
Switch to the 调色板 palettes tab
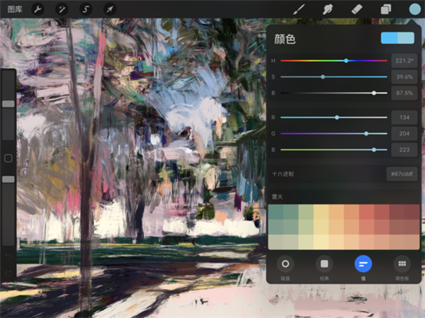(402, 264)
